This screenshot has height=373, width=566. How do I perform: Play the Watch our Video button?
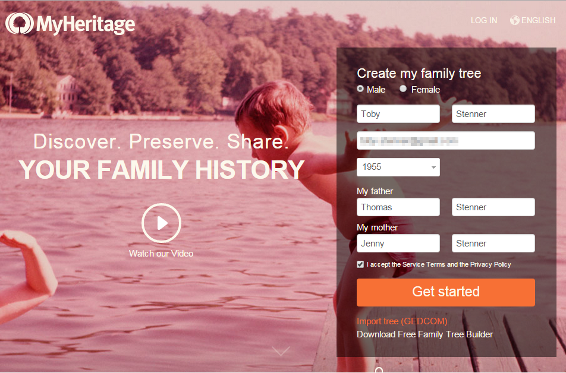[161, 223]
